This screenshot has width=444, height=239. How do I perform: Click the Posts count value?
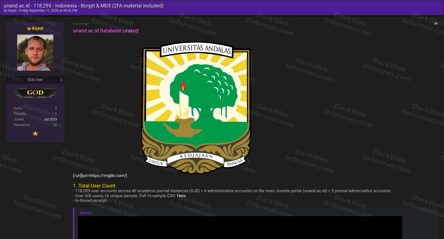point(56,108)
